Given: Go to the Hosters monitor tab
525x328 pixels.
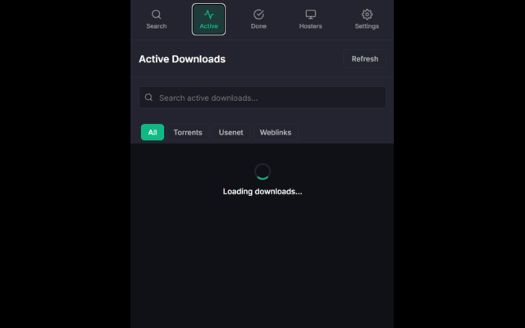Looking at the screenshot, I should coord(310,20).
